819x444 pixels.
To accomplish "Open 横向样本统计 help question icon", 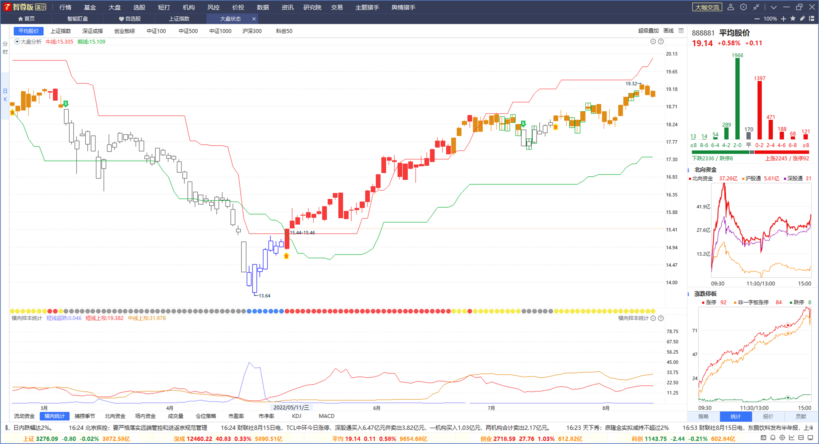I will (x=661, y=318).
